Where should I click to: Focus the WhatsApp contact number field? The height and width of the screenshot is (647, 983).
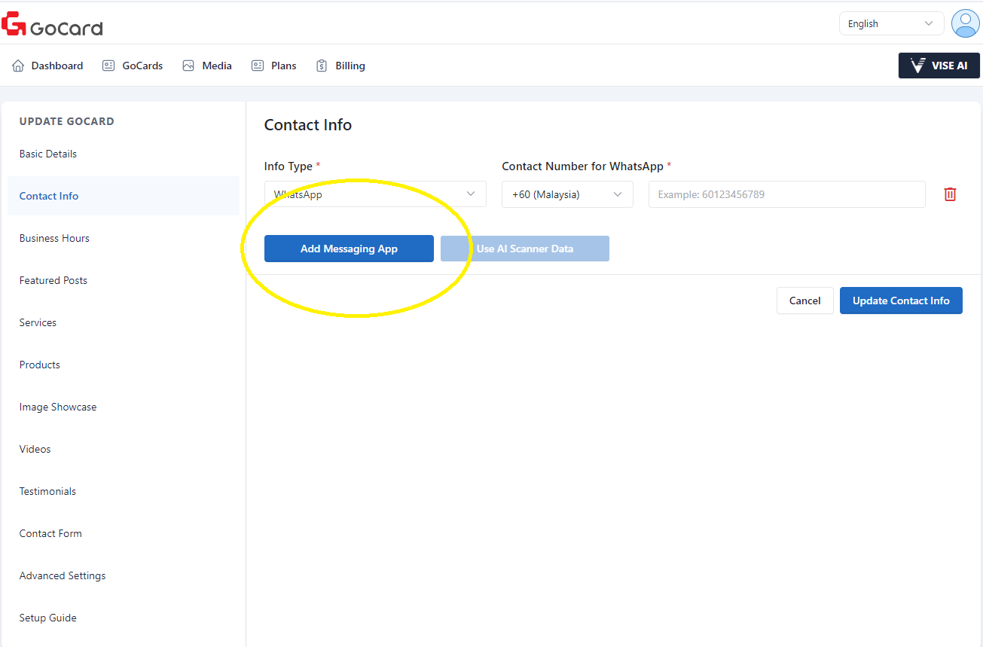786,194
